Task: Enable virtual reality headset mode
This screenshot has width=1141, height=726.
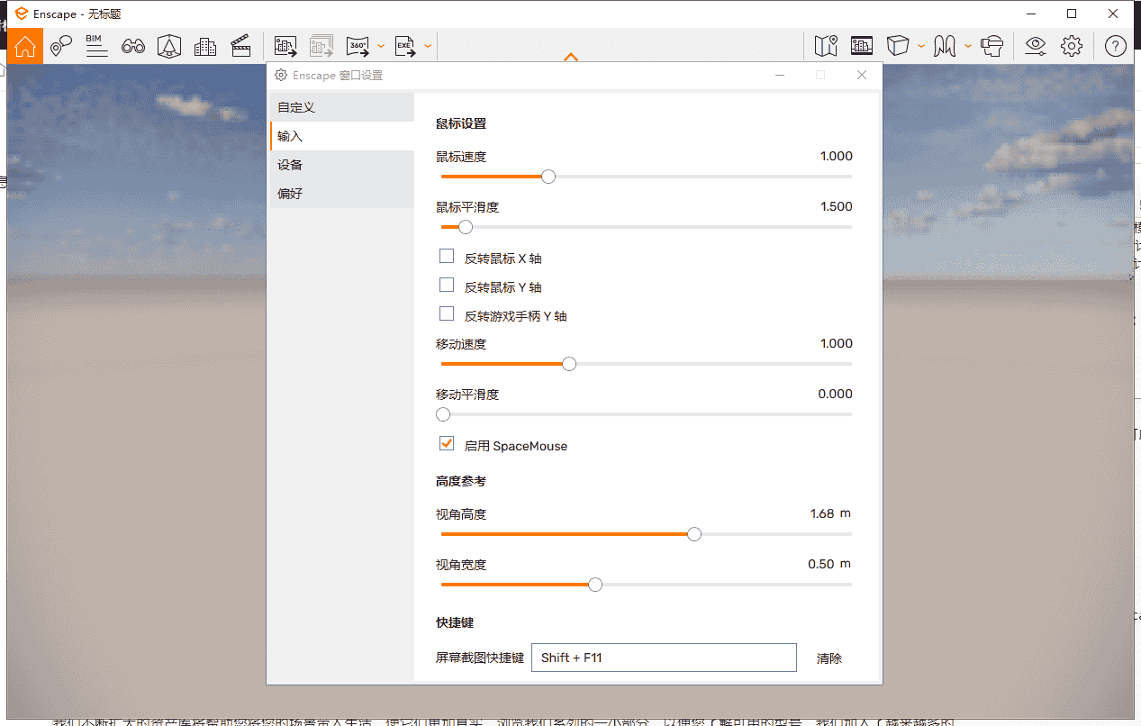Action: [992, 46]
